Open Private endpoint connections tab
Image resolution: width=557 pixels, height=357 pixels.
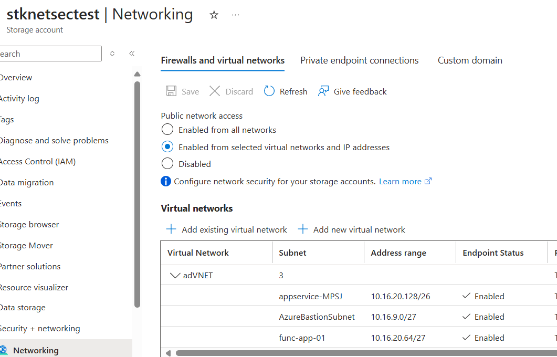click(360, 60)
